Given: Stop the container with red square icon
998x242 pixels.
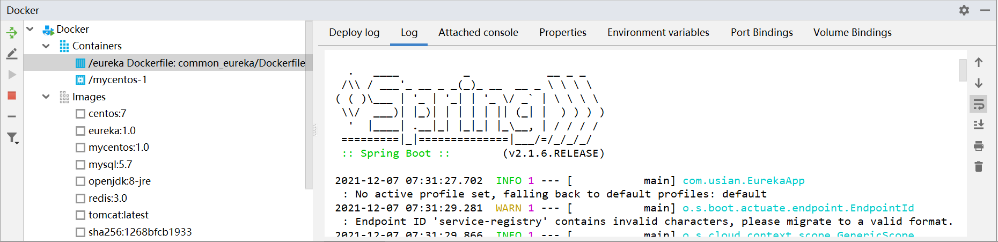Looking at the screenshot, I should [12, 96].
